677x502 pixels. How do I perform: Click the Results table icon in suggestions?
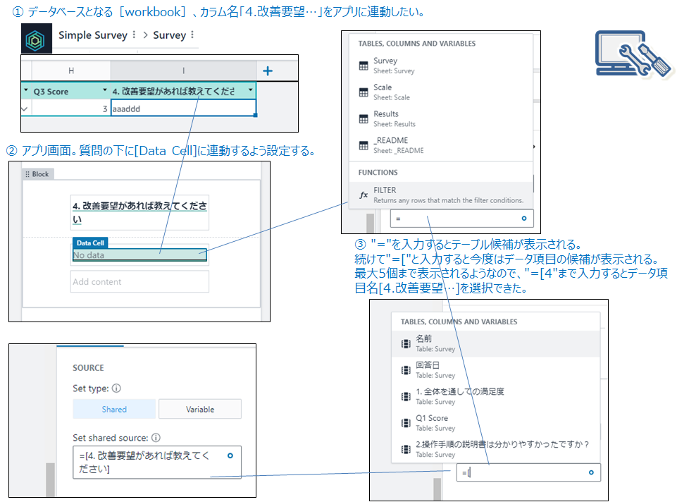pyautogui.click(x=364, y=119)
